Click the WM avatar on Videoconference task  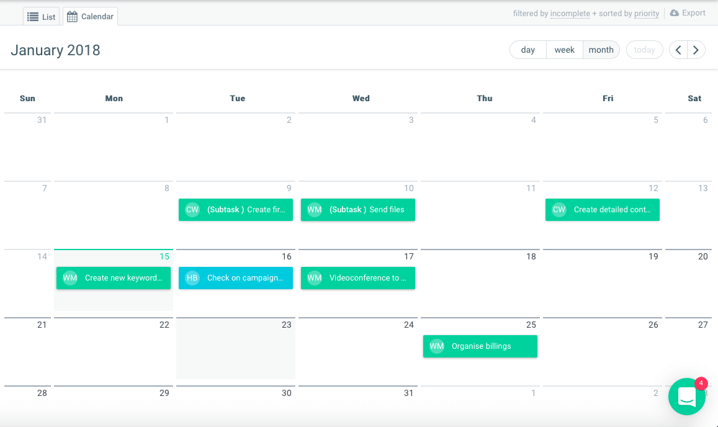(x=315, y=278)
